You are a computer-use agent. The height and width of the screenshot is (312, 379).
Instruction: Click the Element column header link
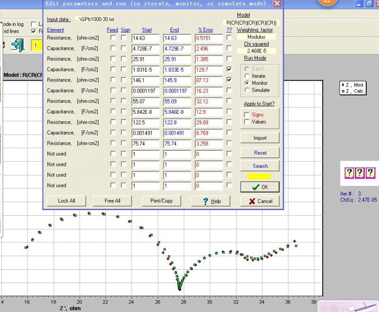click(55, 30)
